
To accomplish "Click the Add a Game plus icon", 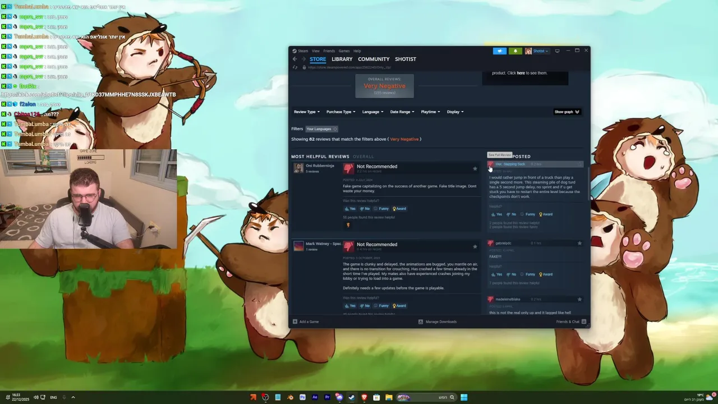I will pyautogui.click(x=295, y=322).
